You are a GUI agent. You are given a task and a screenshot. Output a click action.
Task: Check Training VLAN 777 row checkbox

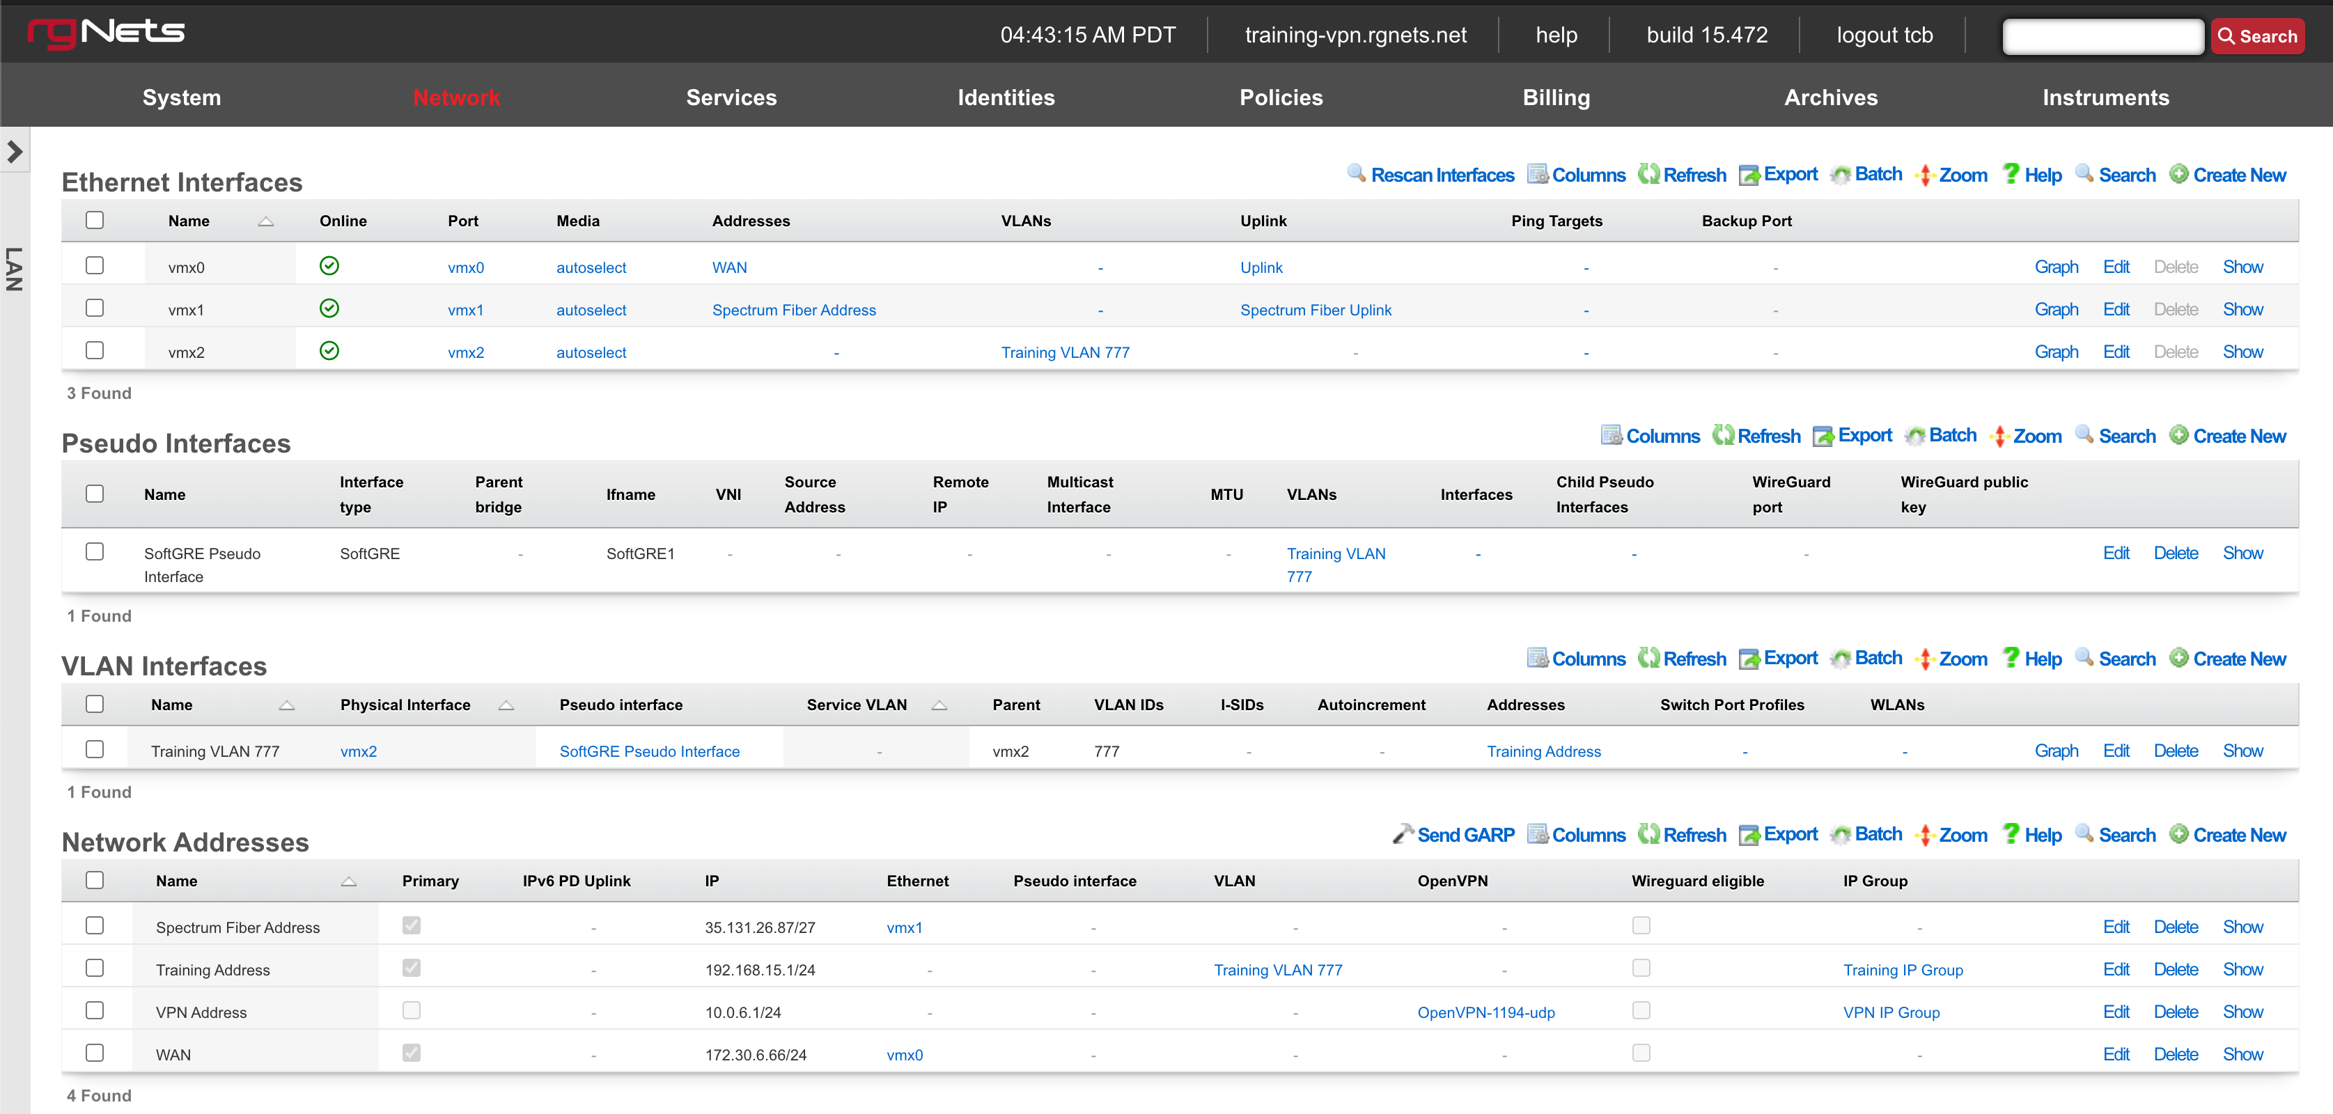pyautogui.click(x=94, y=749)
